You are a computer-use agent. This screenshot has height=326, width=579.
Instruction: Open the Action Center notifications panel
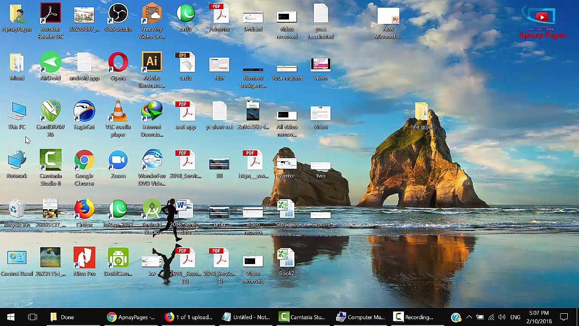point(564,317)
